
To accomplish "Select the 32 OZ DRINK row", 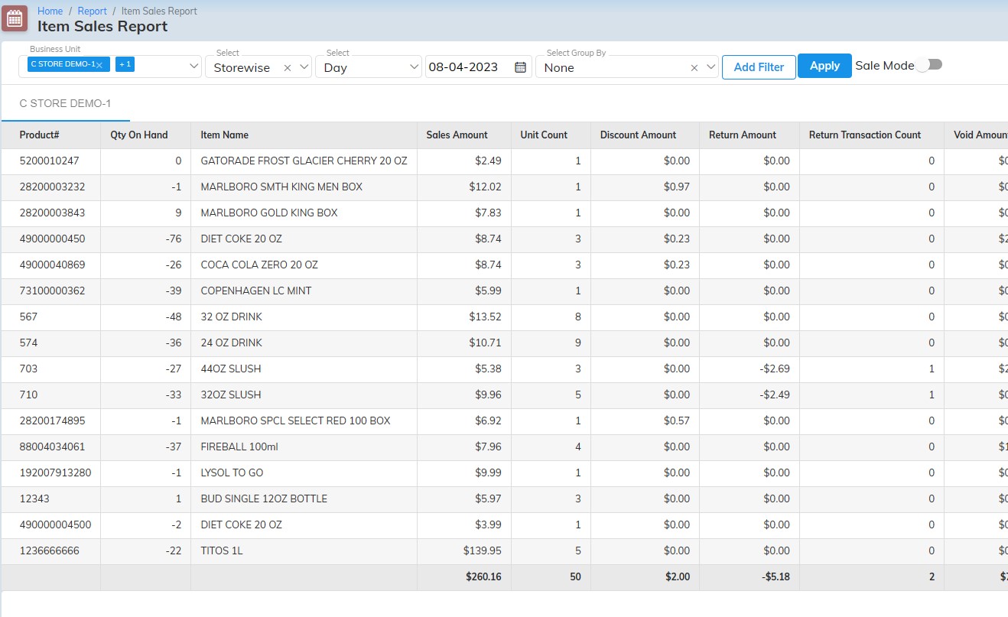I will (x=504, y=317).
